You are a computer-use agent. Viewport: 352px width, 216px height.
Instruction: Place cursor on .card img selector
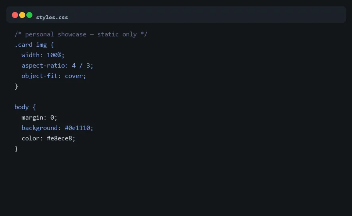pos(30,45)
